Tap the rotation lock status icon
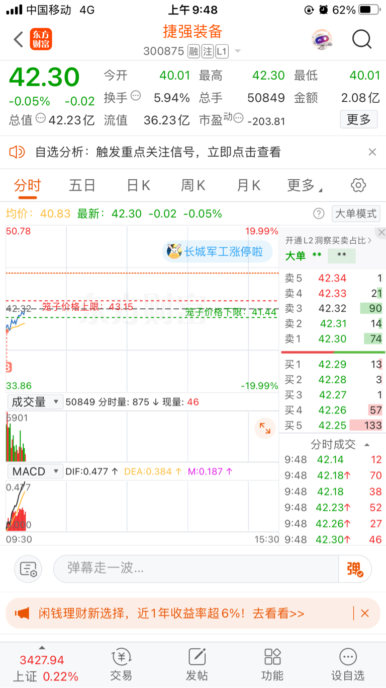The image size is (386, 688). click(309, 10)
